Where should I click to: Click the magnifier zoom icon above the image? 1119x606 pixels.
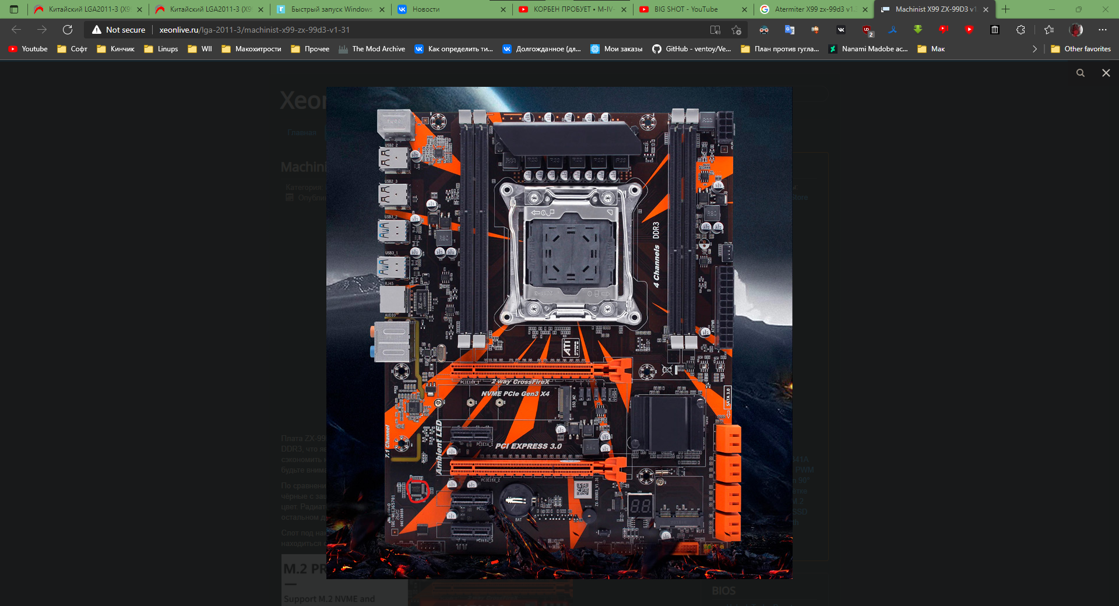pos(1081,73)
